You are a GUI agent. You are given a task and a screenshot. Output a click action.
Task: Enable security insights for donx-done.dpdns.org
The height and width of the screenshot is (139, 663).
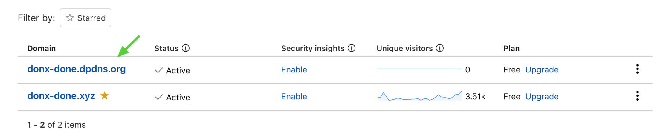[294, 70]
